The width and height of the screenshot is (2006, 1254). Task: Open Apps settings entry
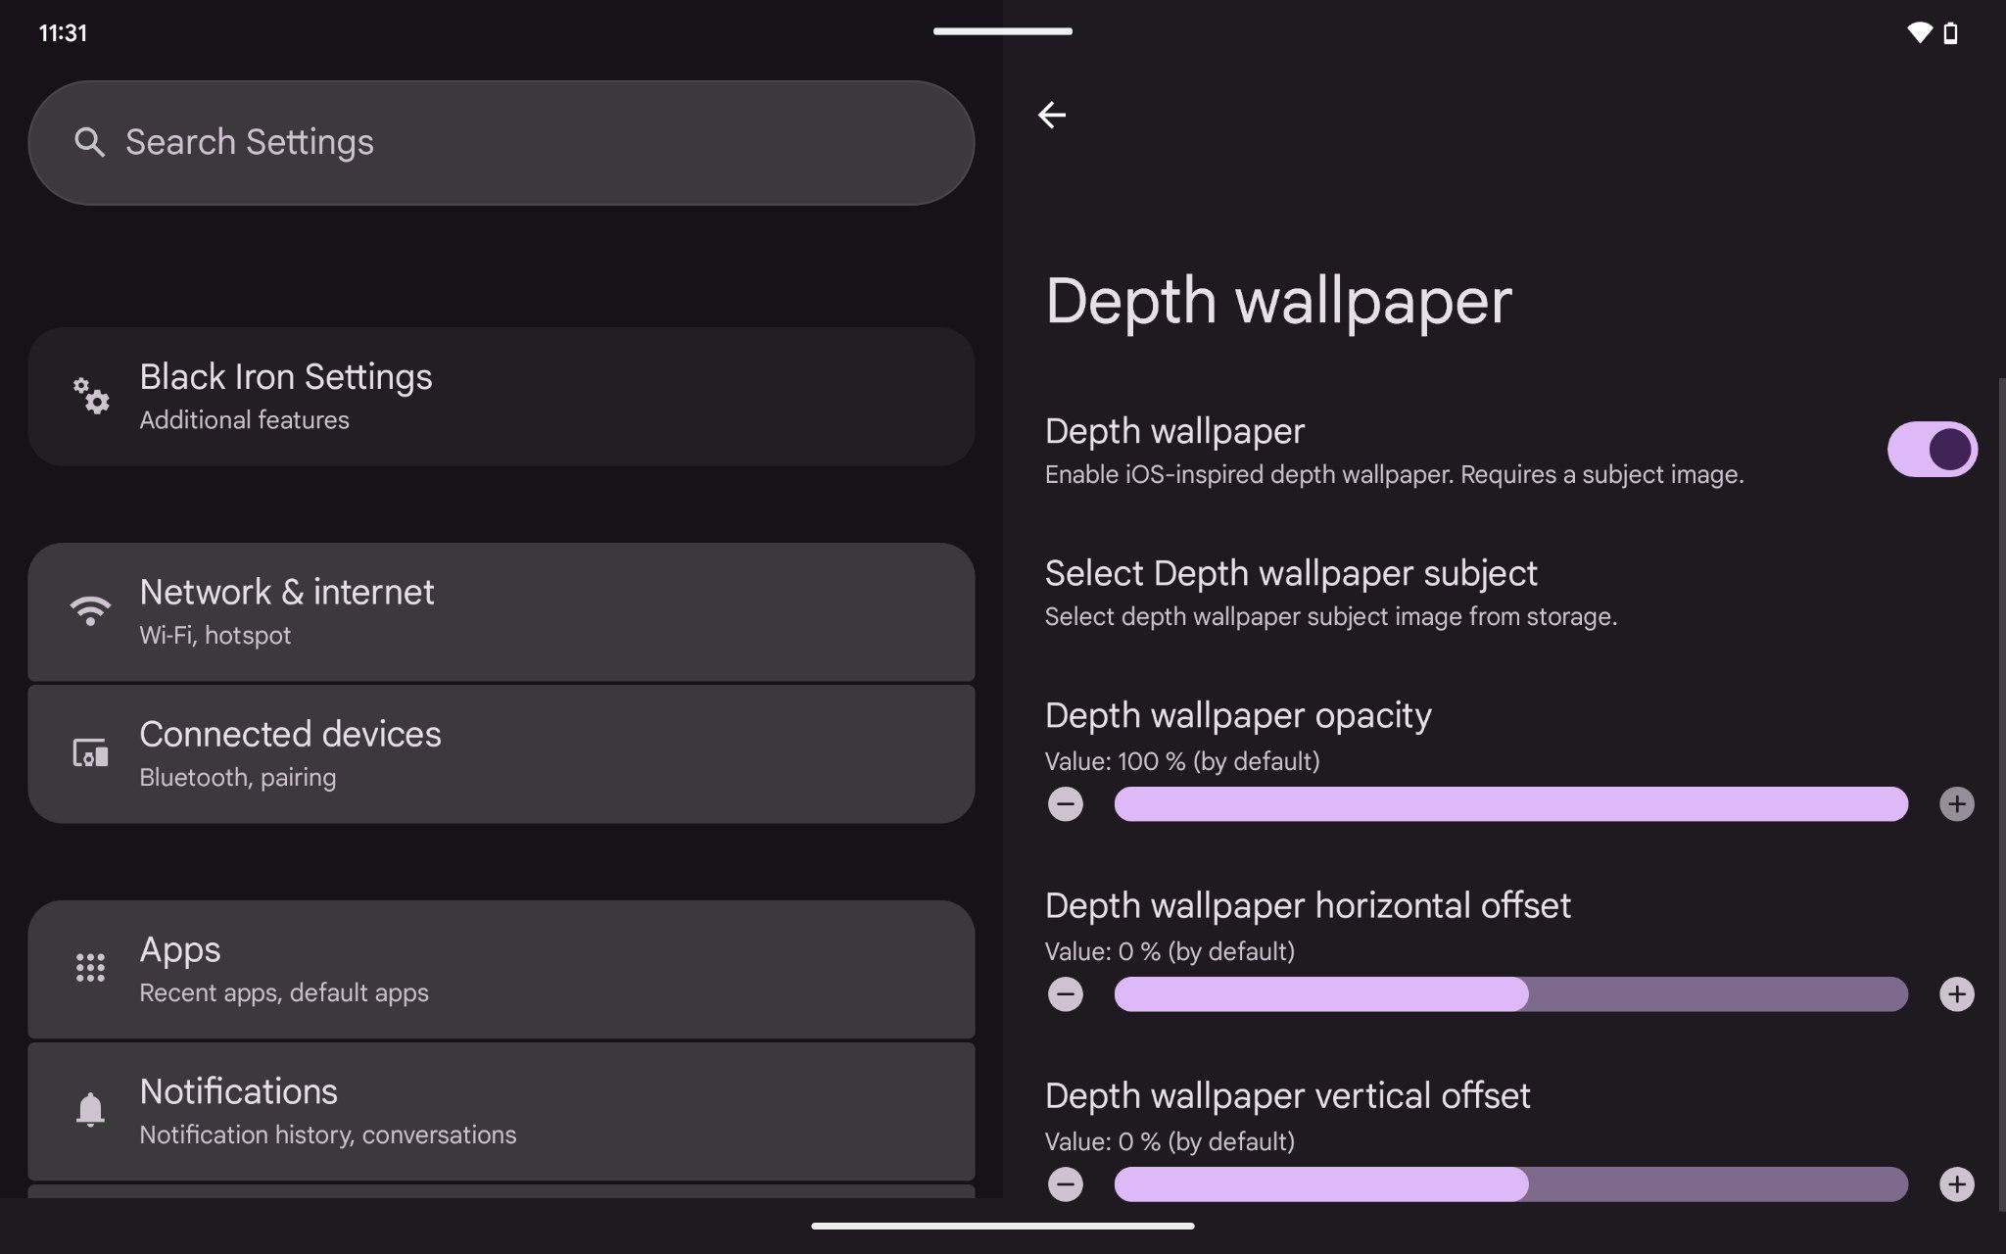[x=500, y=968]
